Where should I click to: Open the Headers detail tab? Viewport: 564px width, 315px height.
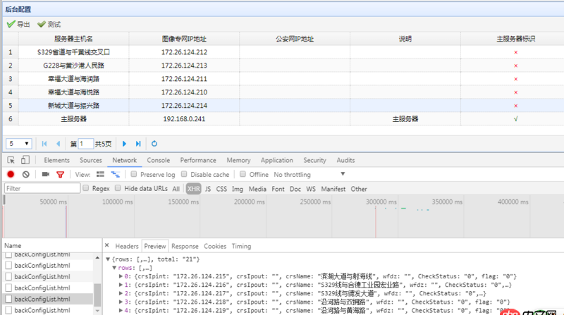click(x=127, y=247)
